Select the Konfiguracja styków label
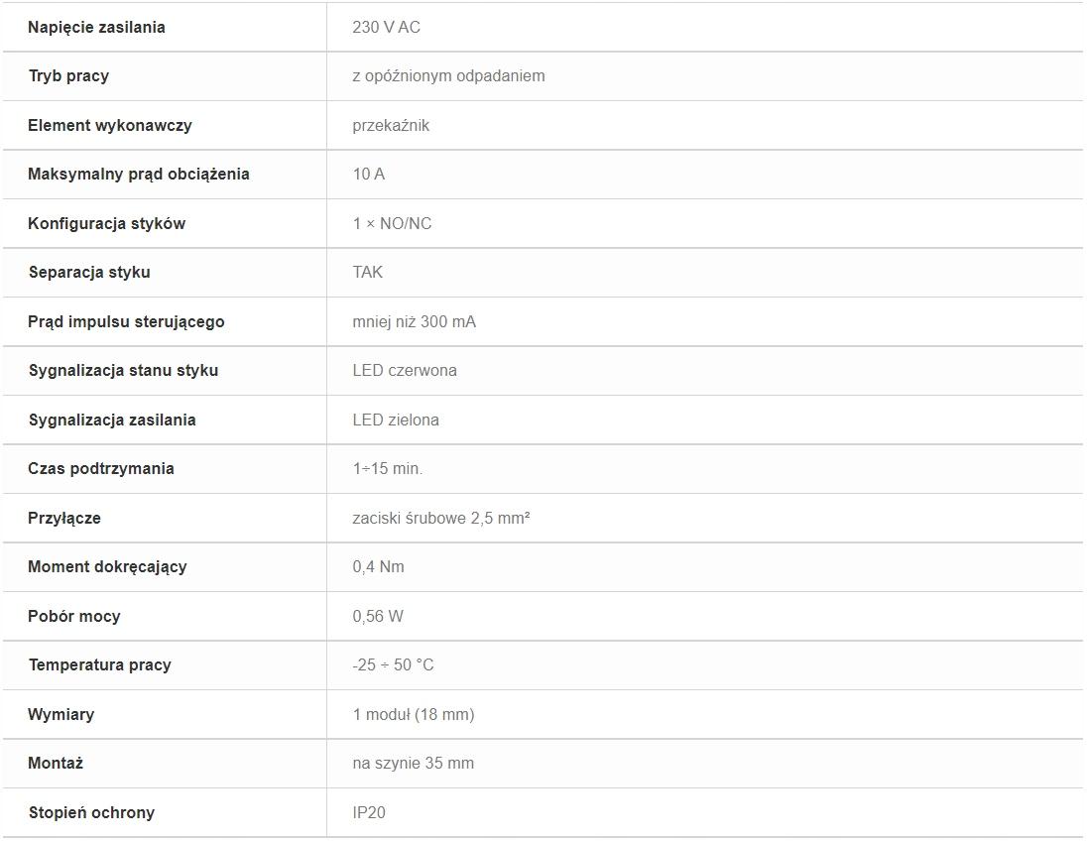This screenshot has height=841, width=1087. coord(107,223)
